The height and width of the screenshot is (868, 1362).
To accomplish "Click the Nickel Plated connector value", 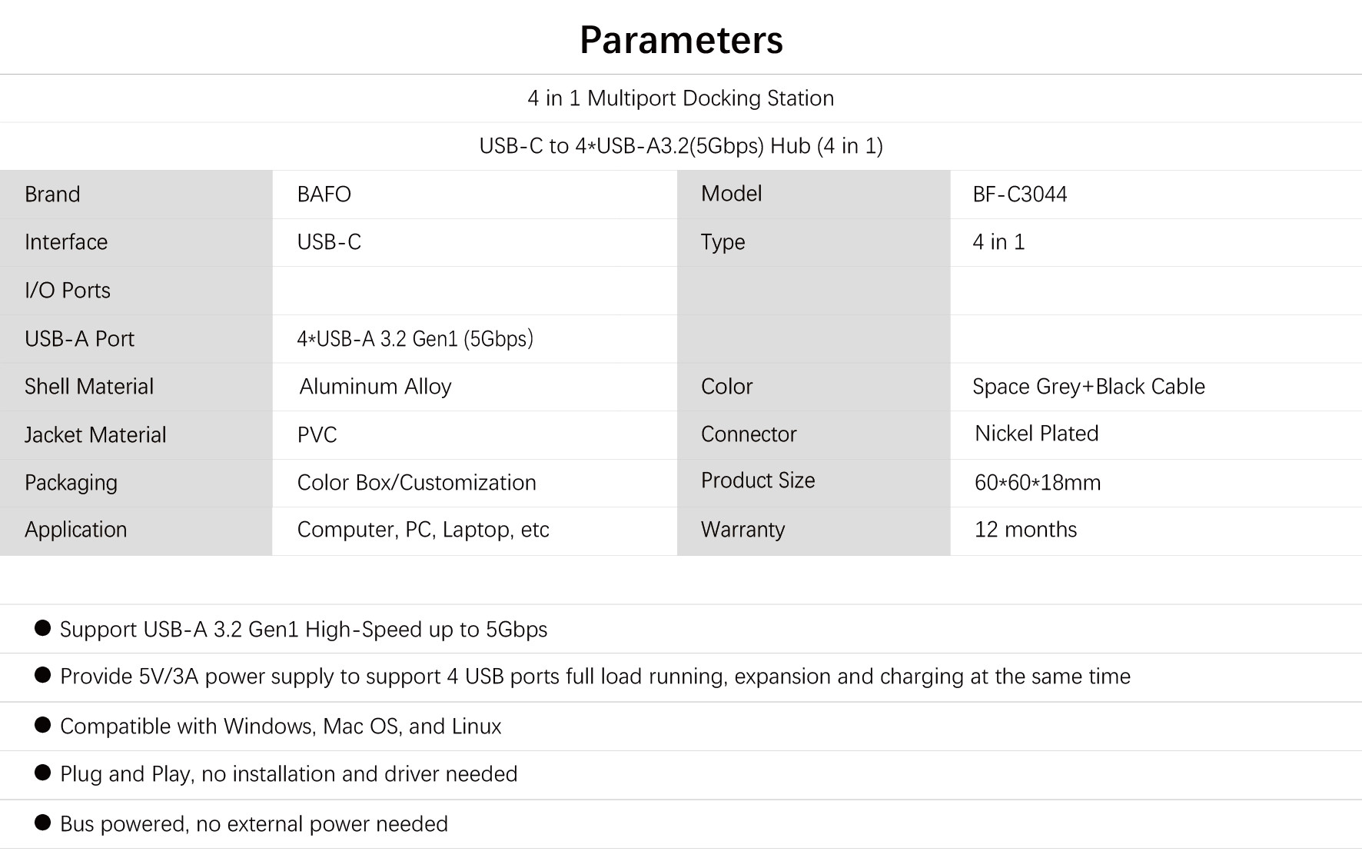I will click(x=1036, y=434).
